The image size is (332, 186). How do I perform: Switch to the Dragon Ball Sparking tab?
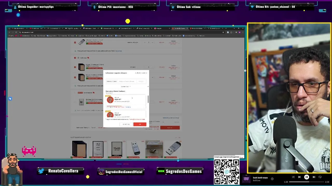coord(73,28)
